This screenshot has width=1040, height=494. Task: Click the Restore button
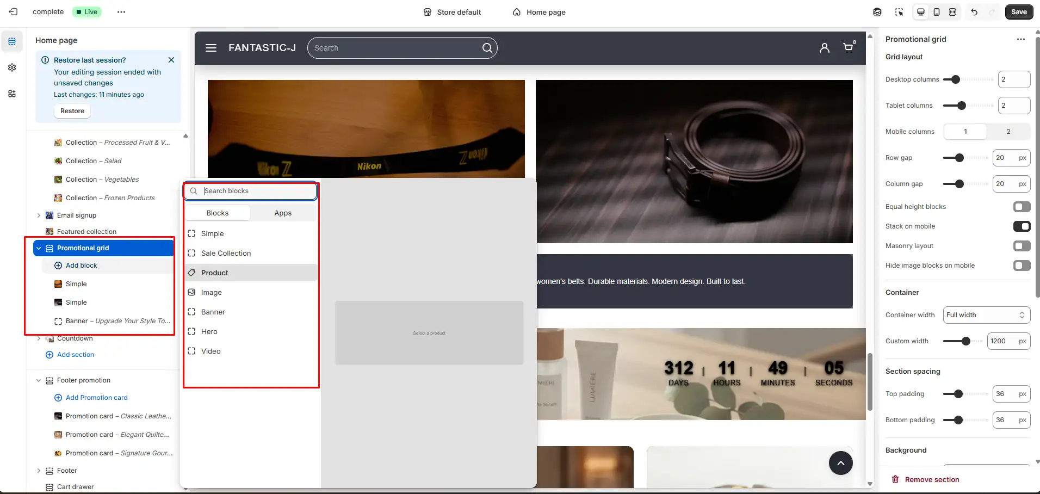click(x=72, y=110)
